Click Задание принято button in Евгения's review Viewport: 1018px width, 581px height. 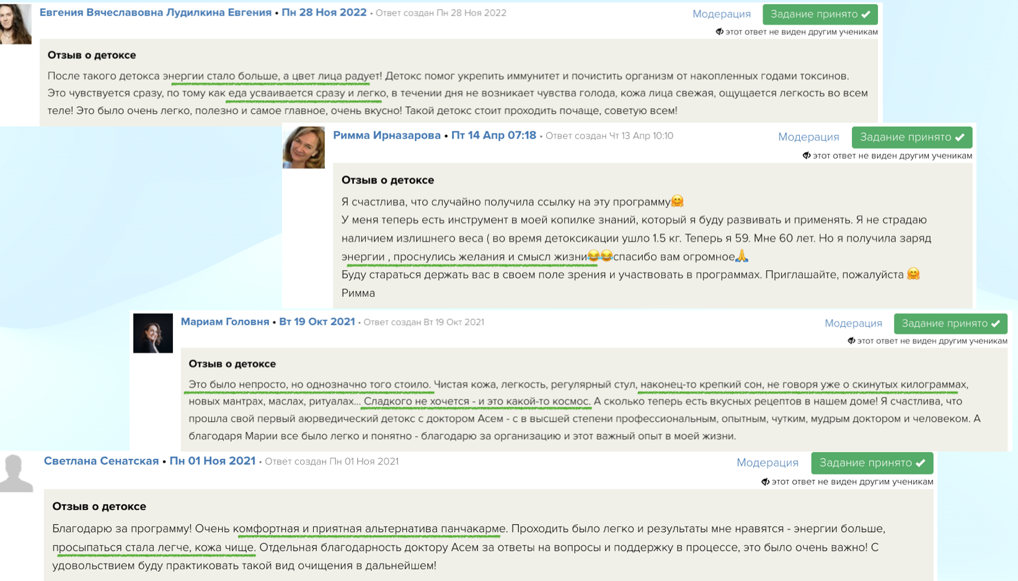click(820, 14)
